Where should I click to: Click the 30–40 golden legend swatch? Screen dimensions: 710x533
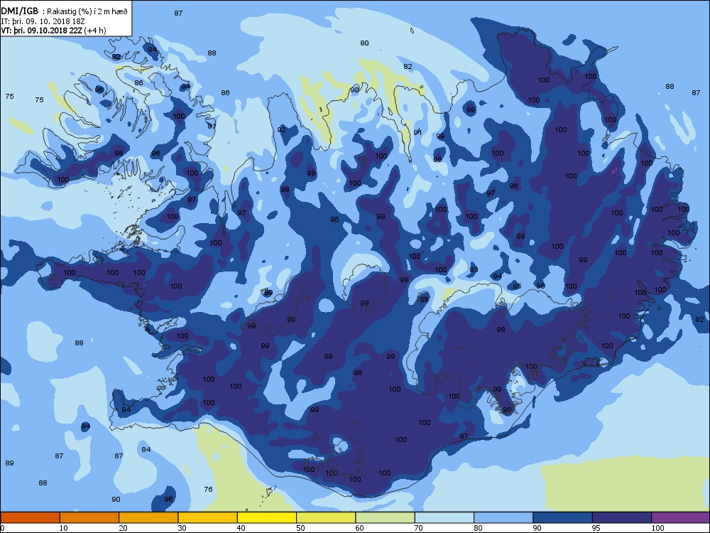pos(208,517)
